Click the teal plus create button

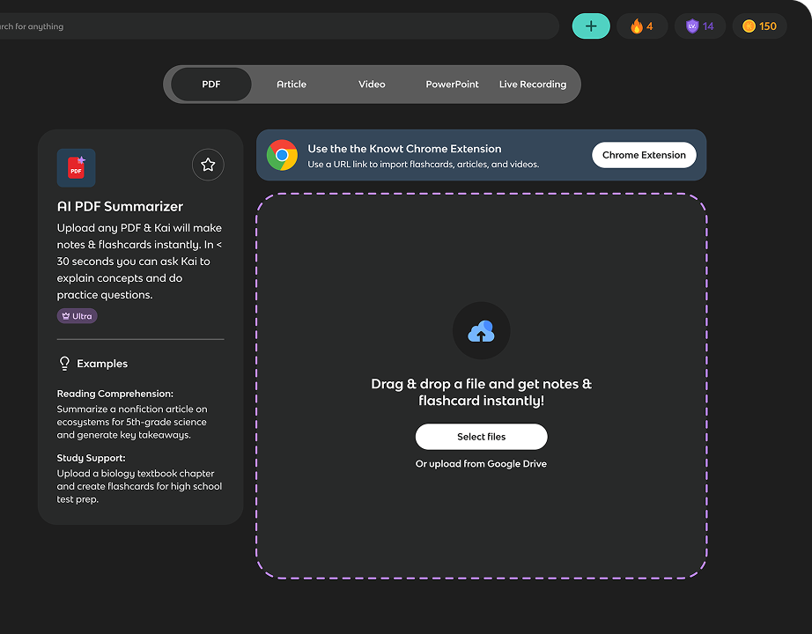(591, 26)
